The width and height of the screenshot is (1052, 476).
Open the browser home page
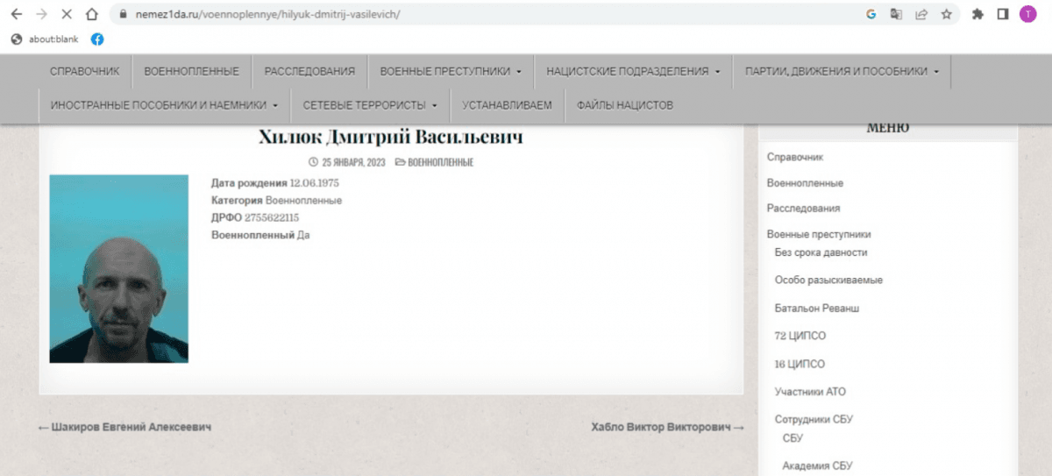[x=91, y=15]
